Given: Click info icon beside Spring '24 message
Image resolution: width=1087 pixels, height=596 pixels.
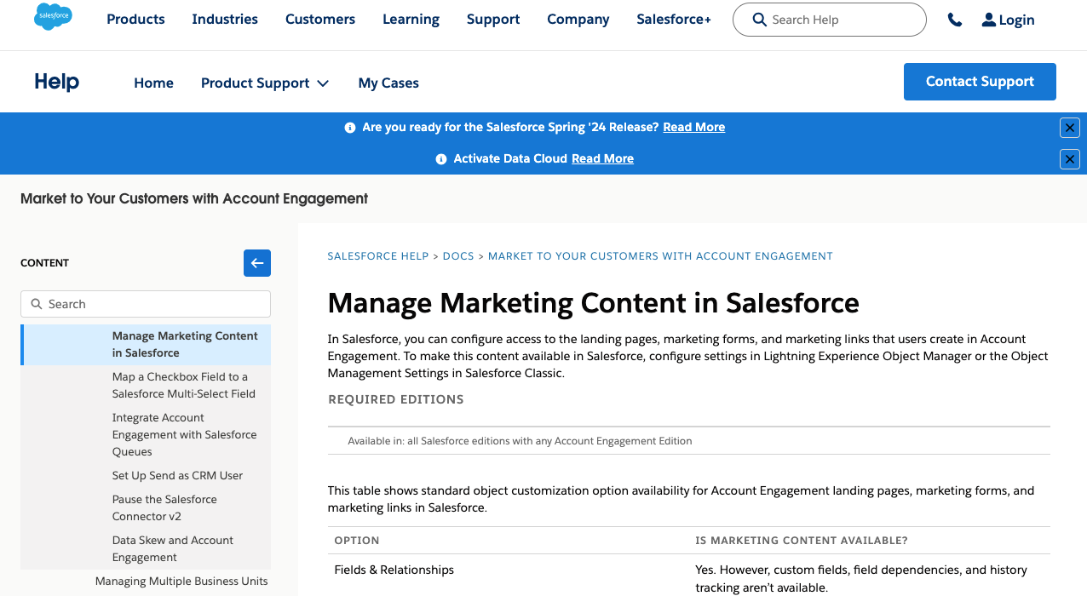Looking at the screenshot, I should point(349,128).
